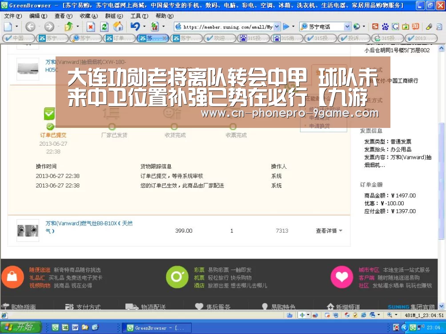Viewport: 446px width, 334px height.
Task: Click the page's vertical scrollbar thumb
Action: click(x=442, y=182)
